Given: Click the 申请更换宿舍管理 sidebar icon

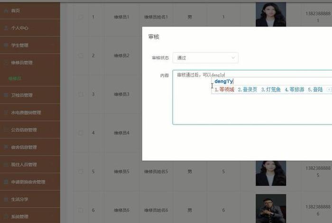Looking at the screenshot, I should (x=6, y=182).
